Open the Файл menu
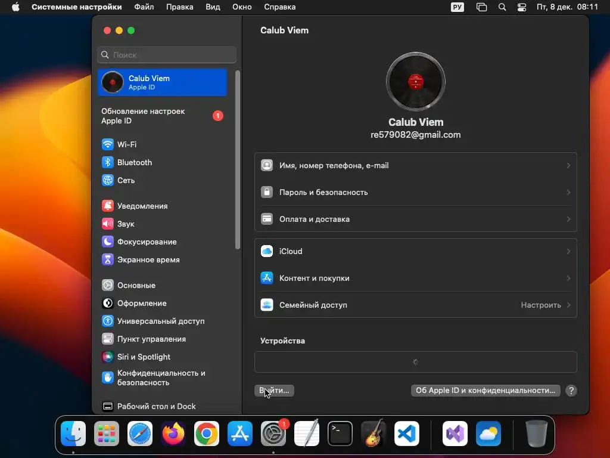 144,7
